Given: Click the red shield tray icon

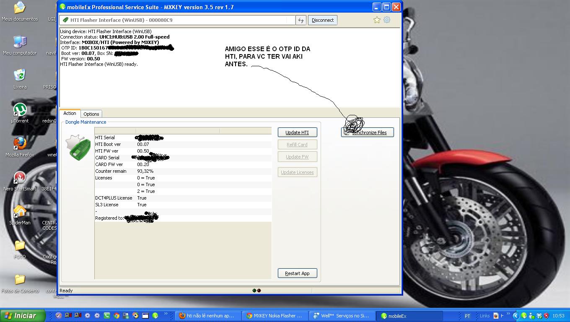Looking at the screenshot, I should pyautogui.click(x=546, y=316).
